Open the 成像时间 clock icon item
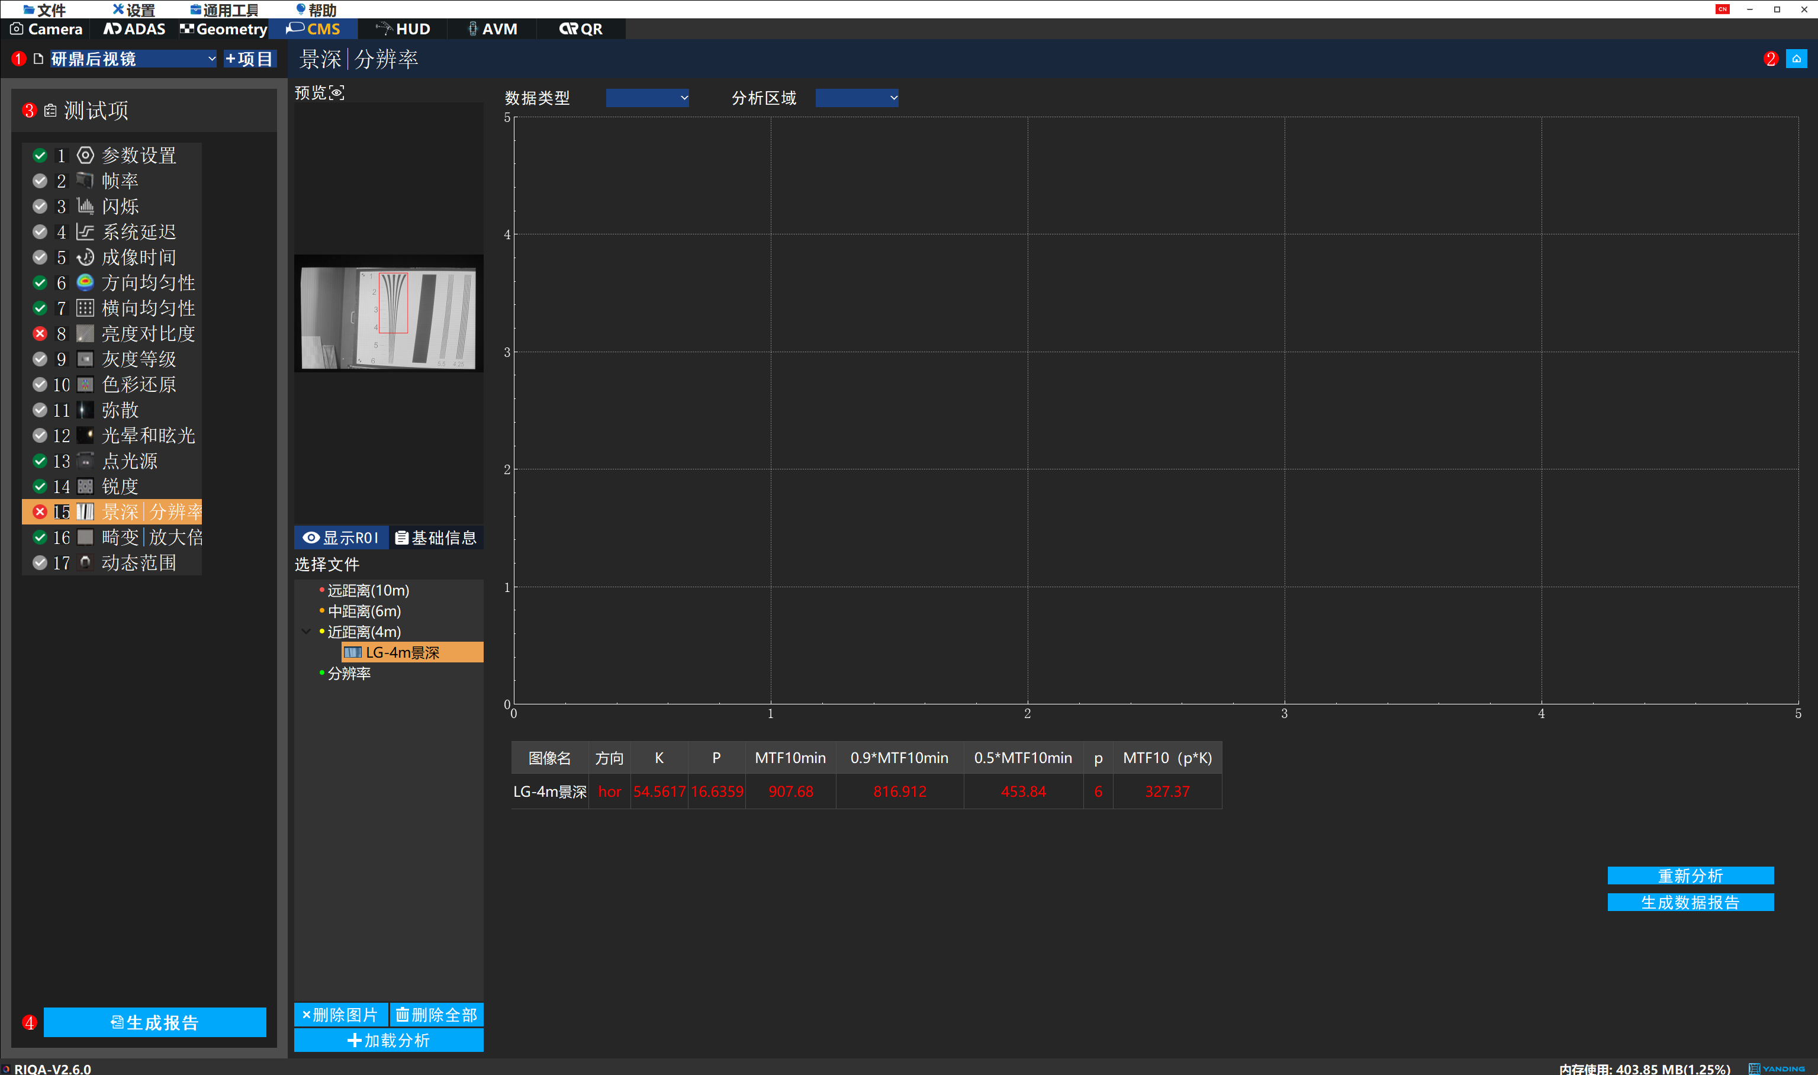Viewport: 1818px width, 1075px height. click(85, 257)
